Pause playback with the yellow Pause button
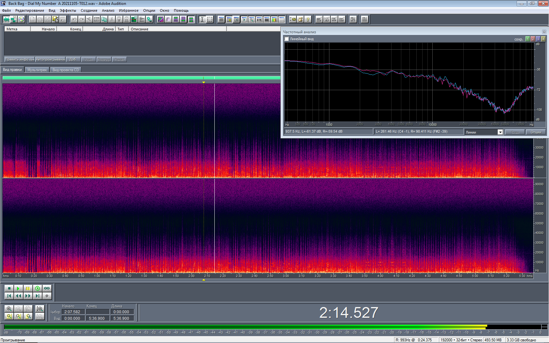This screenshot has width=549, height=343. (x=28, y=288)
